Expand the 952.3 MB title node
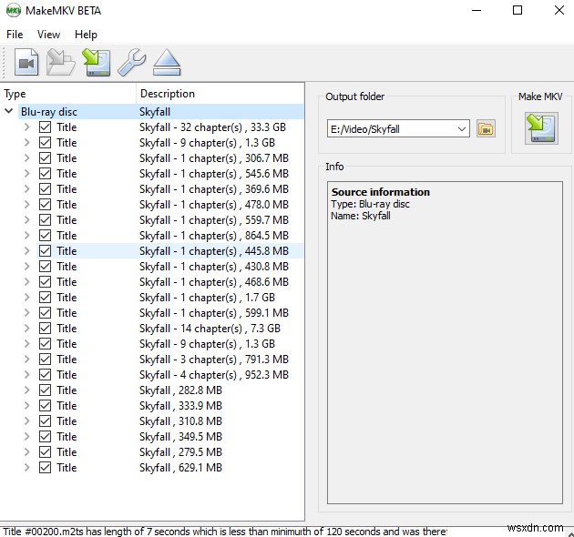Viewport: 574px width, 537px height. 26,375
